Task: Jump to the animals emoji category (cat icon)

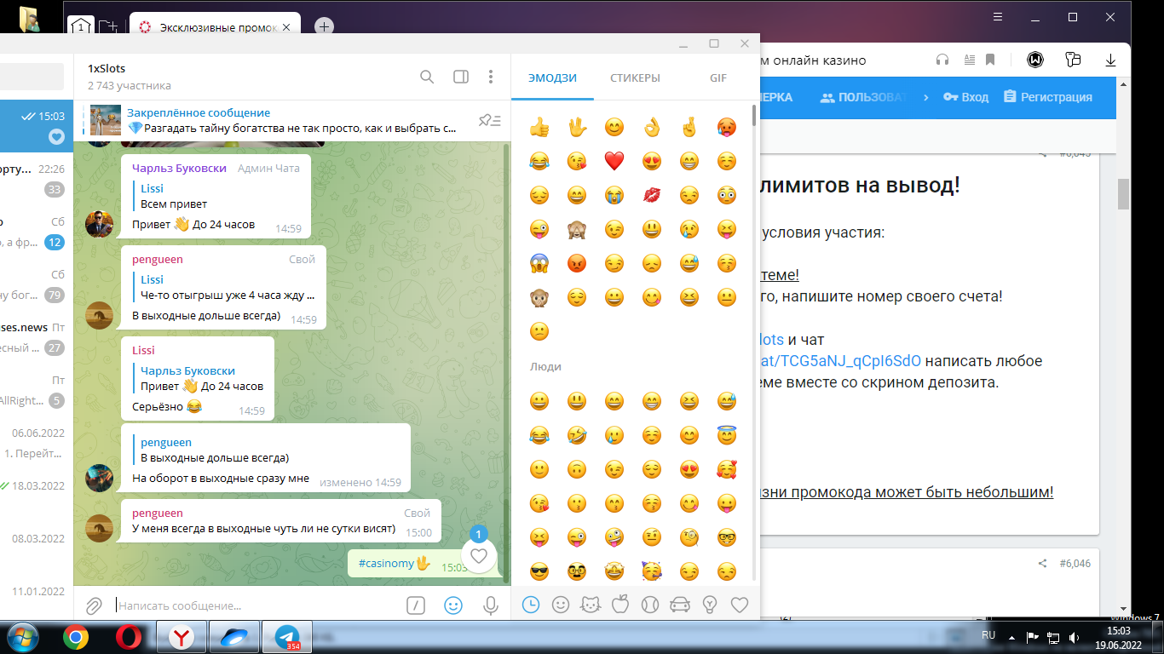Action: point(591,605)
